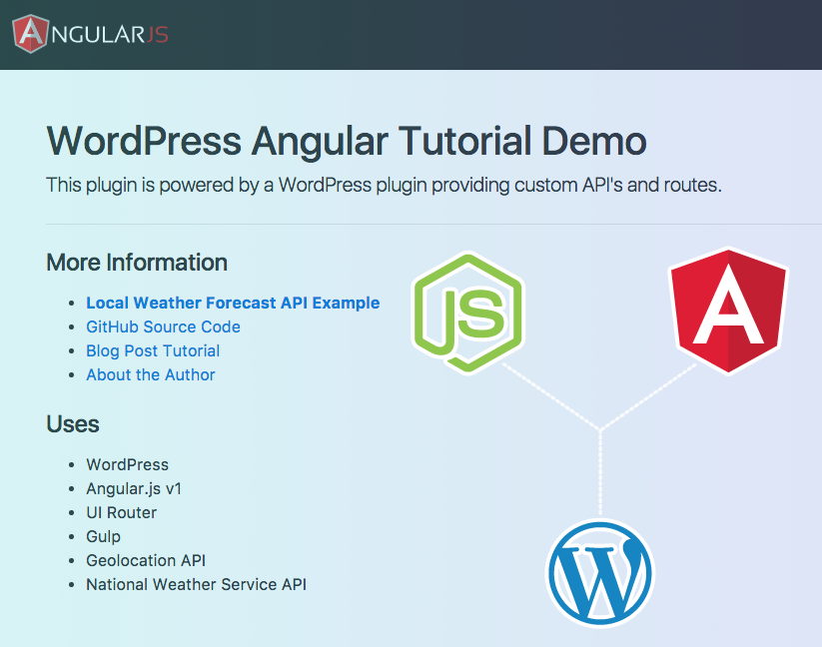Open Local Weather Forecast API Example link
The height and width of the screenshot is (647, 822).
click(x=233, y=303)
